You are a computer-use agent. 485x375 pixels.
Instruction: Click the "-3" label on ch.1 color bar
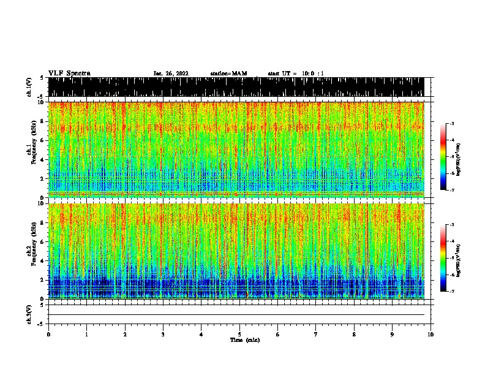tap(452, 124)
